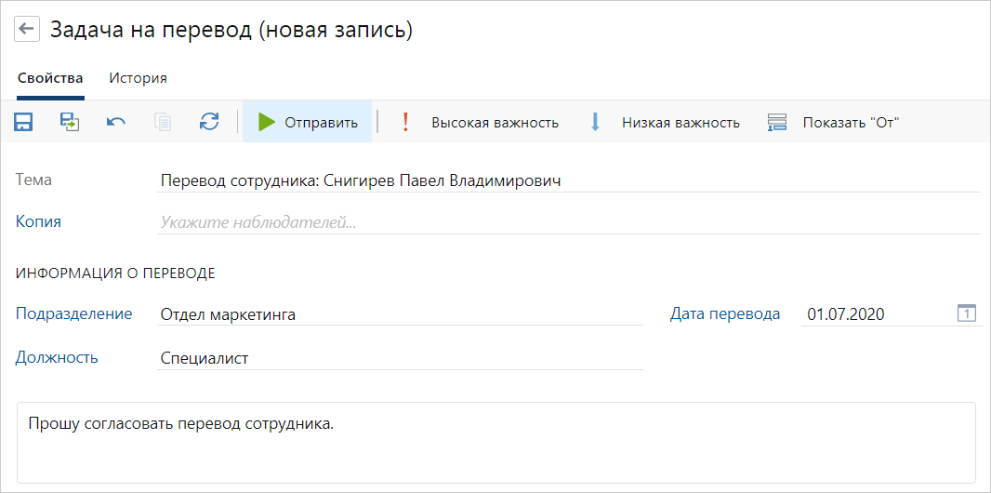Send the task with Отправить button
This screenshot has width=991, height=493.
click(307, 121)
